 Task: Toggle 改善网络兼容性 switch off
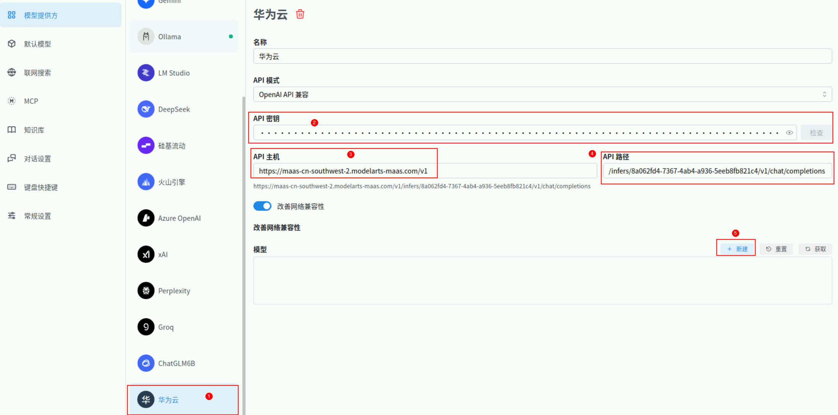click(263, 206)
